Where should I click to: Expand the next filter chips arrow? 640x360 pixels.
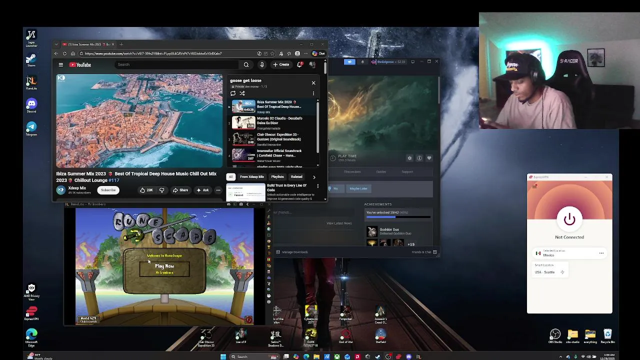pyautogui.click(x=314, y=176)
